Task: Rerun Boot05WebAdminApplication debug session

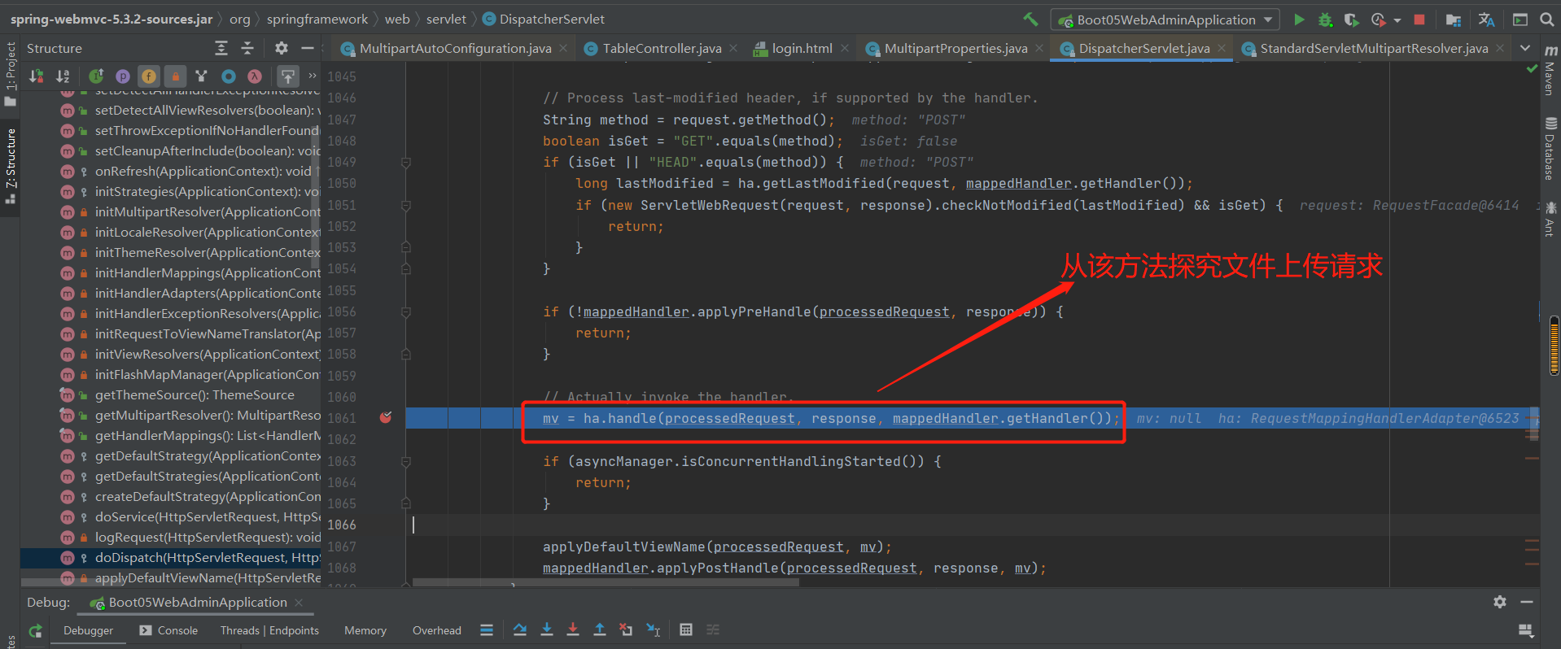Action: click(35, 630)
